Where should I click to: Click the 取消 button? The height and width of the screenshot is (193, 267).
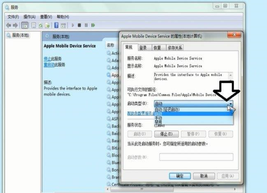coord(204,176)
